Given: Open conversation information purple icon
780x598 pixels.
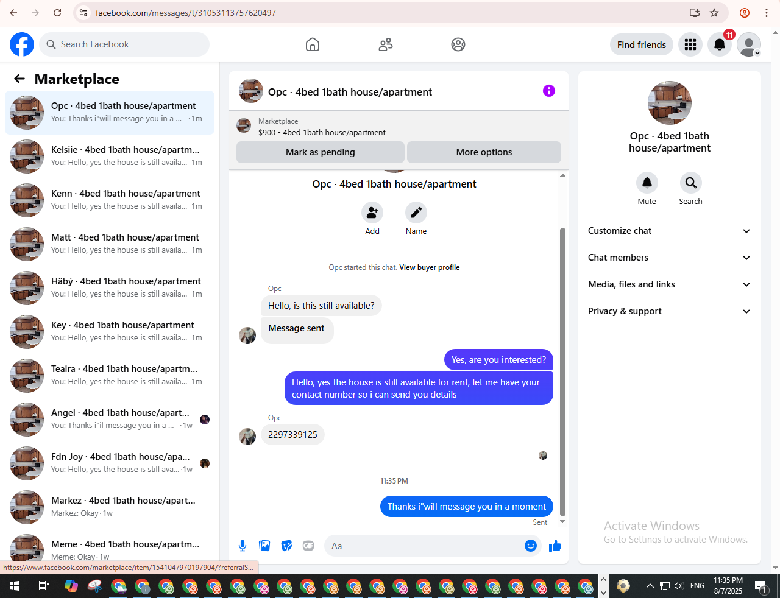Looking at the screenshot, I should [x=549, y=91].
